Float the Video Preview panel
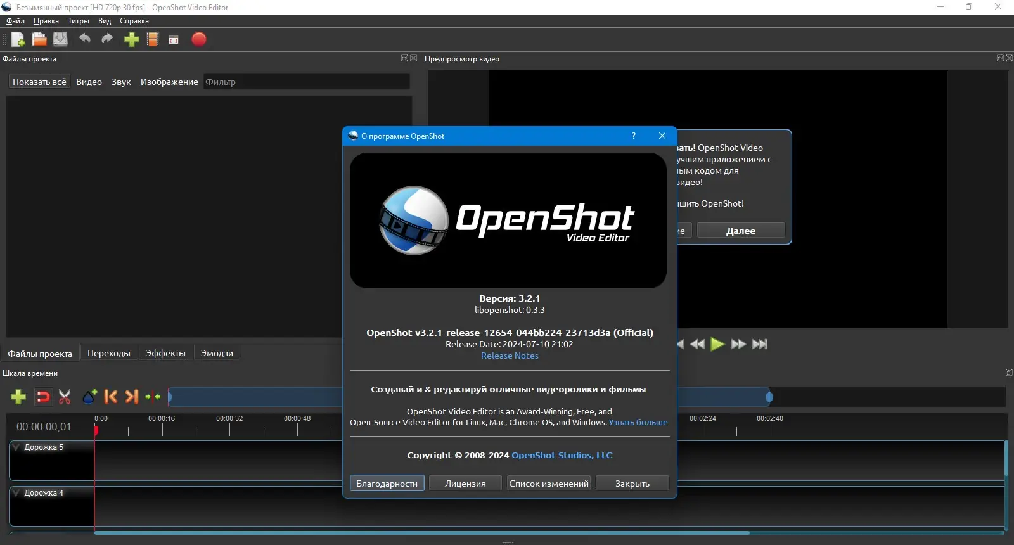 coord(1000,58)
